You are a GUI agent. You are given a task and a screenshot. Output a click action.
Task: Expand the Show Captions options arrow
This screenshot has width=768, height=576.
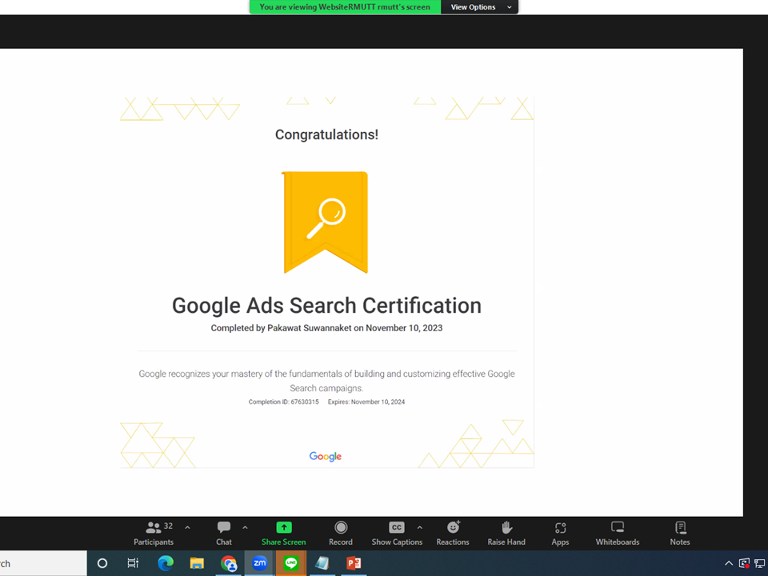tap(420, 527)
